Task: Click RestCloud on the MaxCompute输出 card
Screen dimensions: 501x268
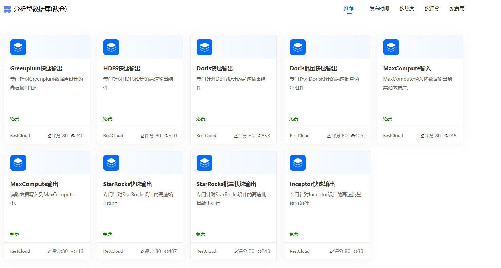Action: coord(20,251)
